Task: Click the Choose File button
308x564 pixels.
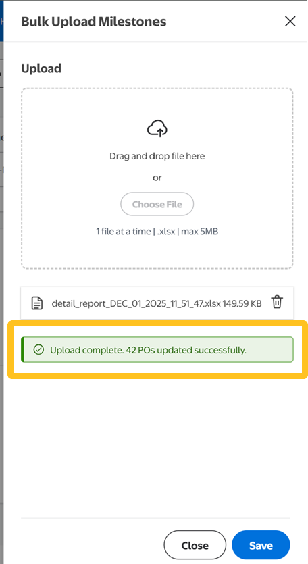Action: click(157, 204)
